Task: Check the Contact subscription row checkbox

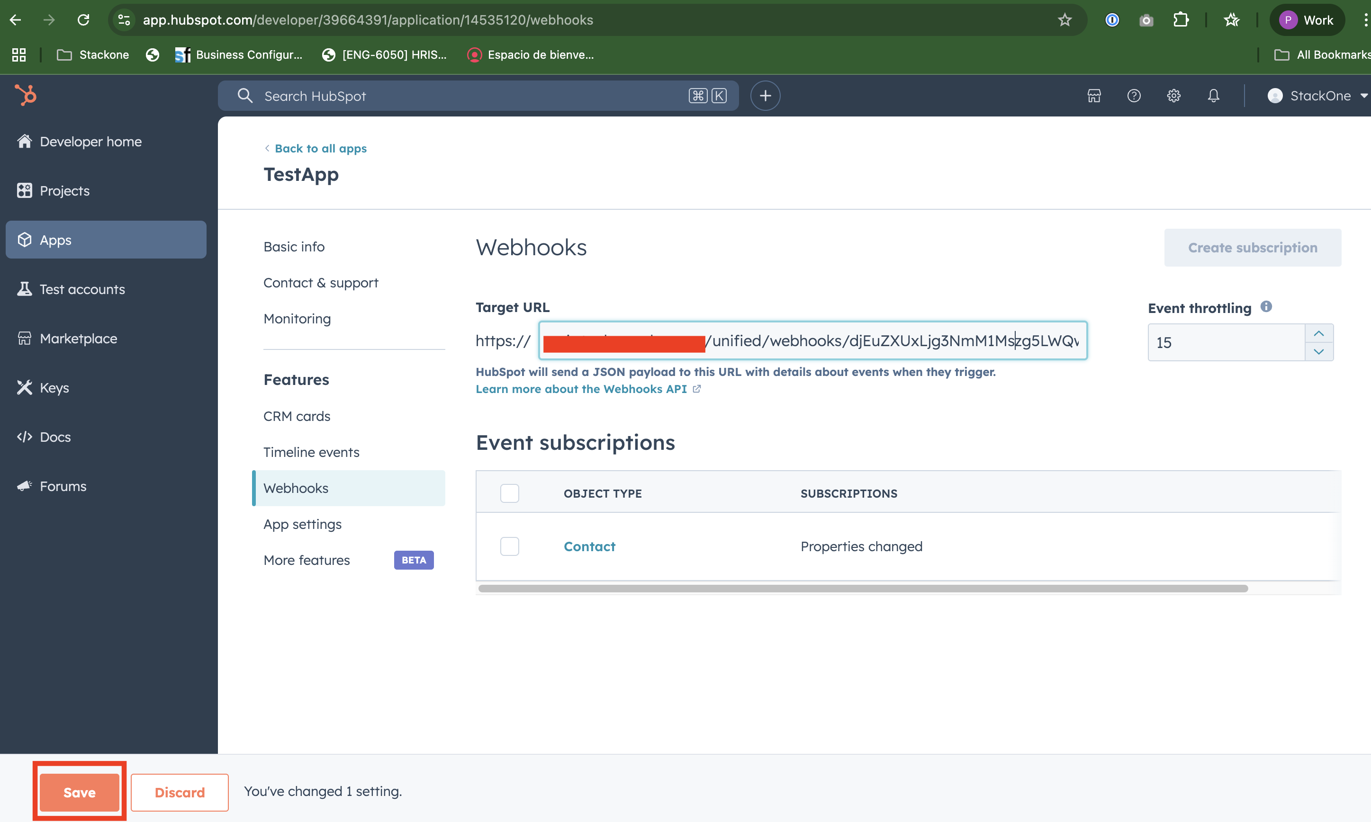Action: (509, 546)
